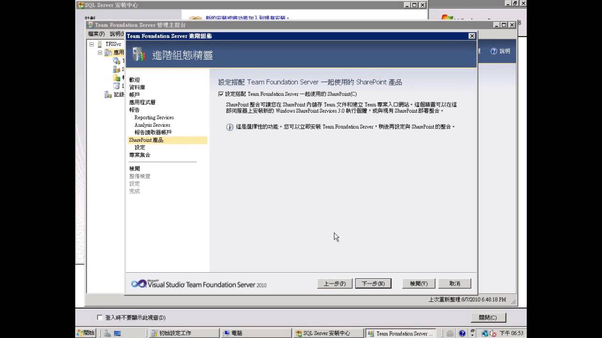Click 上一步(P) previous button
Viewport: 602px width, 338px height.
click(x=335, y=284)
